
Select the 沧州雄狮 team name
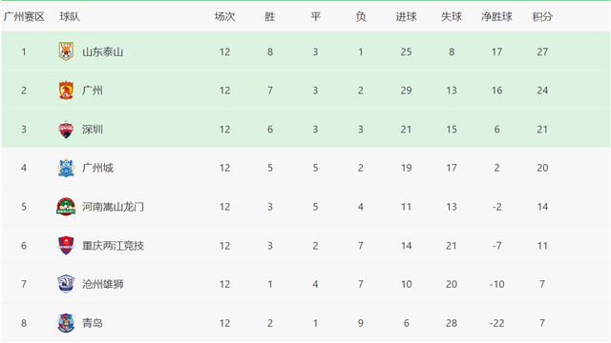[x=102, y=284]
